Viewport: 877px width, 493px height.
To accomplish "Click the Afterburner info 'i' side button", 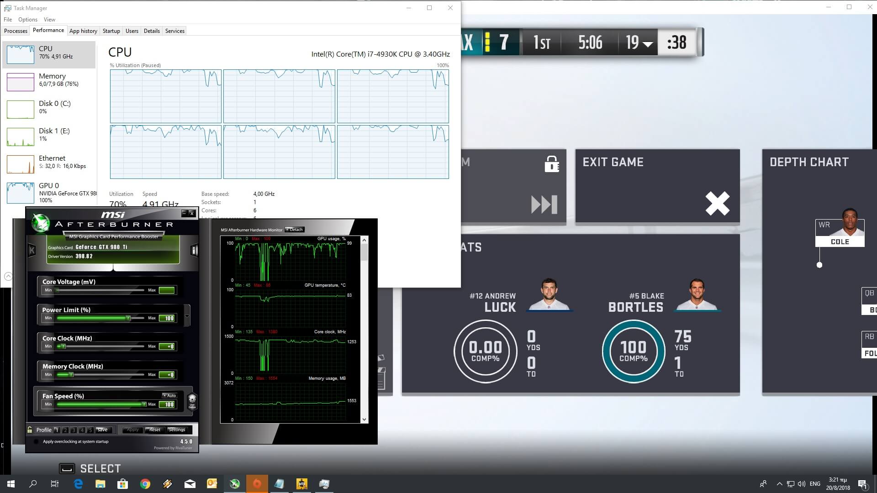I will pyautogui.click(x=194, y=250).
